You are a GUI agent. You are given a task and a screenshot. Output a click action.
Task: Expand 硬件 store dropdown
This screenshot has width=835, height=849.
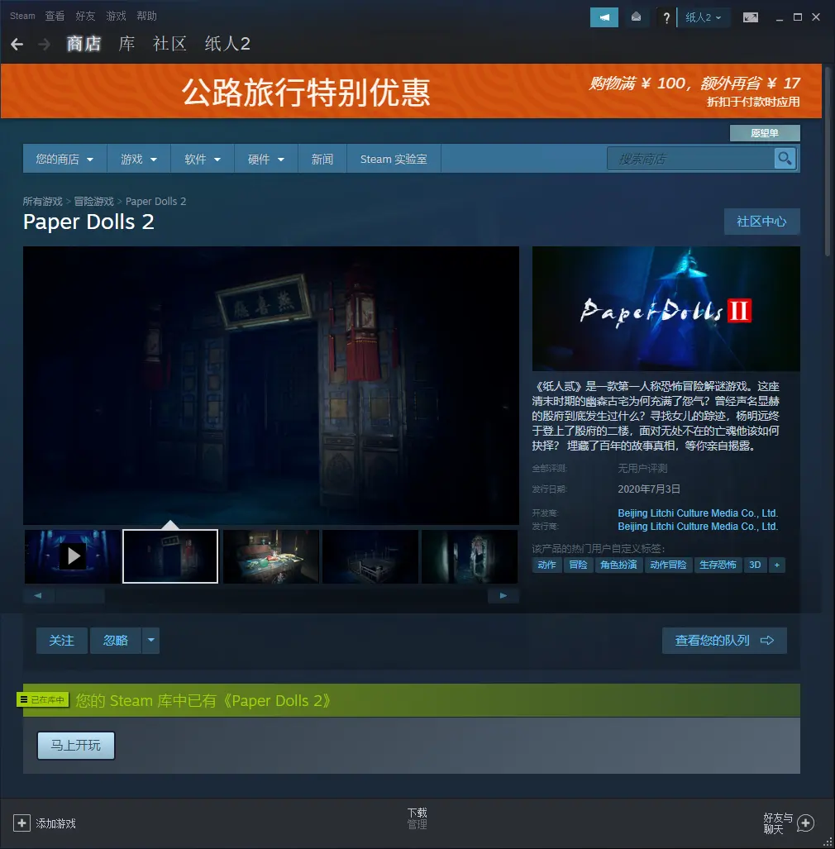[x=266, y=159]
